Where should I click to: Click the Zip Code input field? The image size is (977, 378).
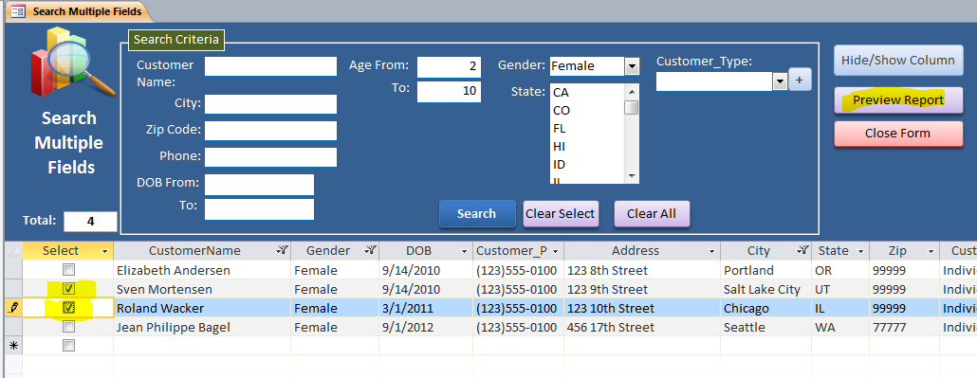[x=270, y=131]
